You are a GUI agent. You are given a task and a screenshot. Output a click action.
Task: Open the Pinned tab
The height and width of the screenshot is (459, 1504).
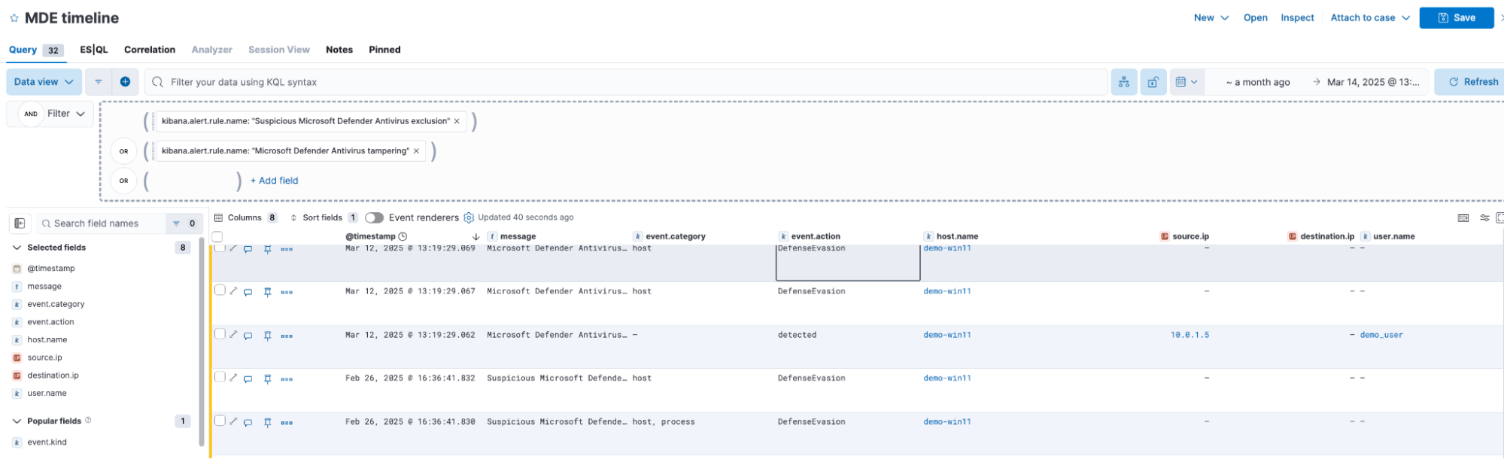[384, 50]
